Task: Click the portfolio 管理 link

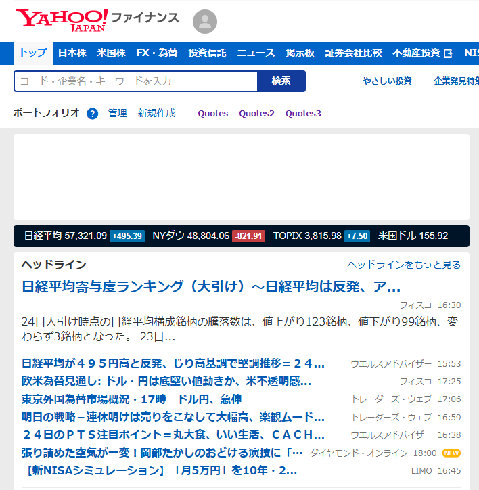Action: pos(117,114)
